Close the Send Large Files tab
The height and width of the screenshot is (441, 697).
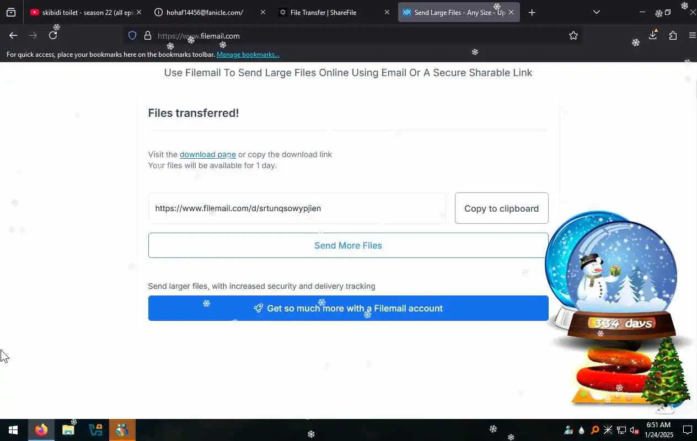pos(511,12)
